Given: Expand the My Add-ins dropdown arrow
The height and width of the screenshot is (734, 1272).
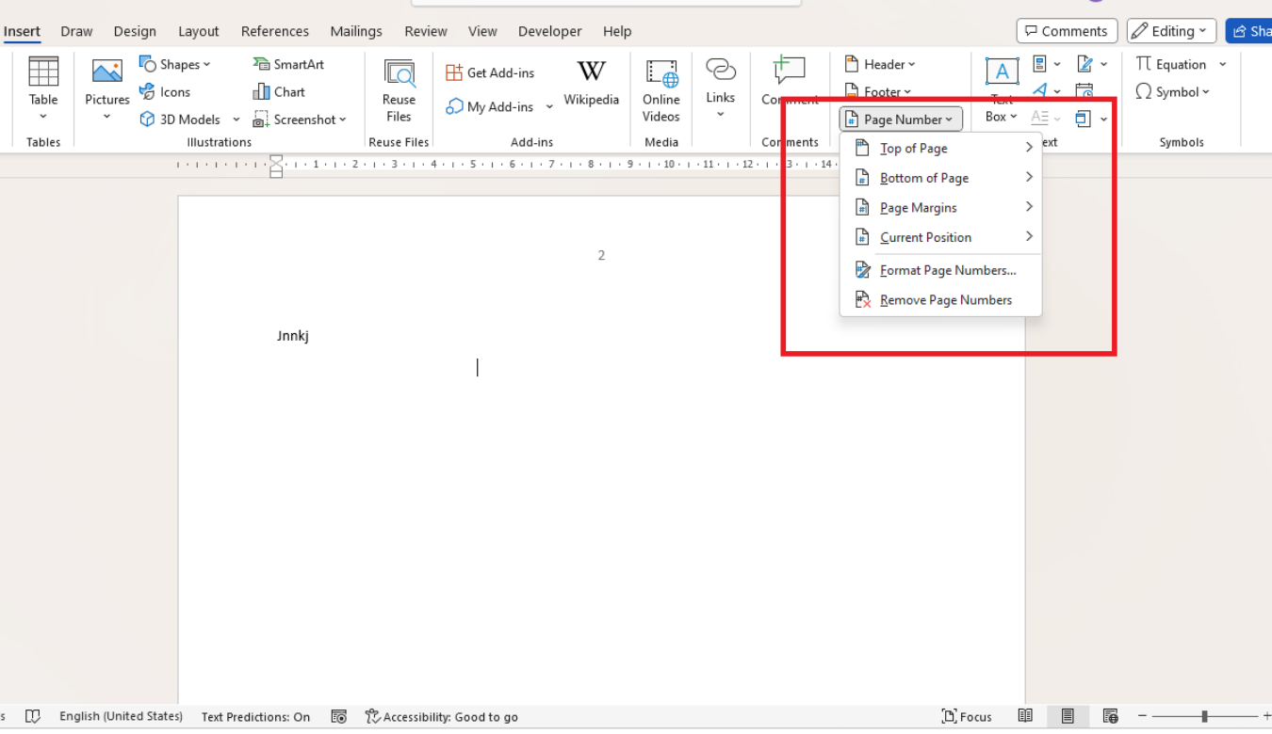Looking at the screenshot, I should tap(549, 106).
